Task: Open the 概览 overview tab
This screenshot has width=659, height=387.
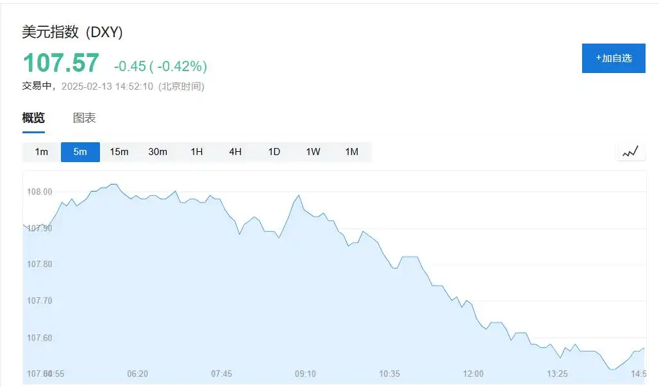Action: click(33, 118)
